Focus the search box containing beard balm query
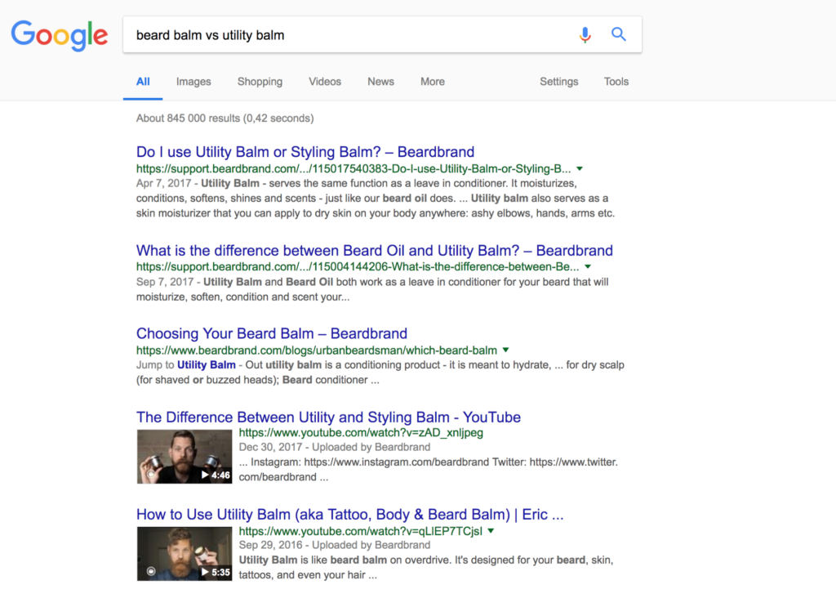Screen dimensions: 836x598 point(382,34)
